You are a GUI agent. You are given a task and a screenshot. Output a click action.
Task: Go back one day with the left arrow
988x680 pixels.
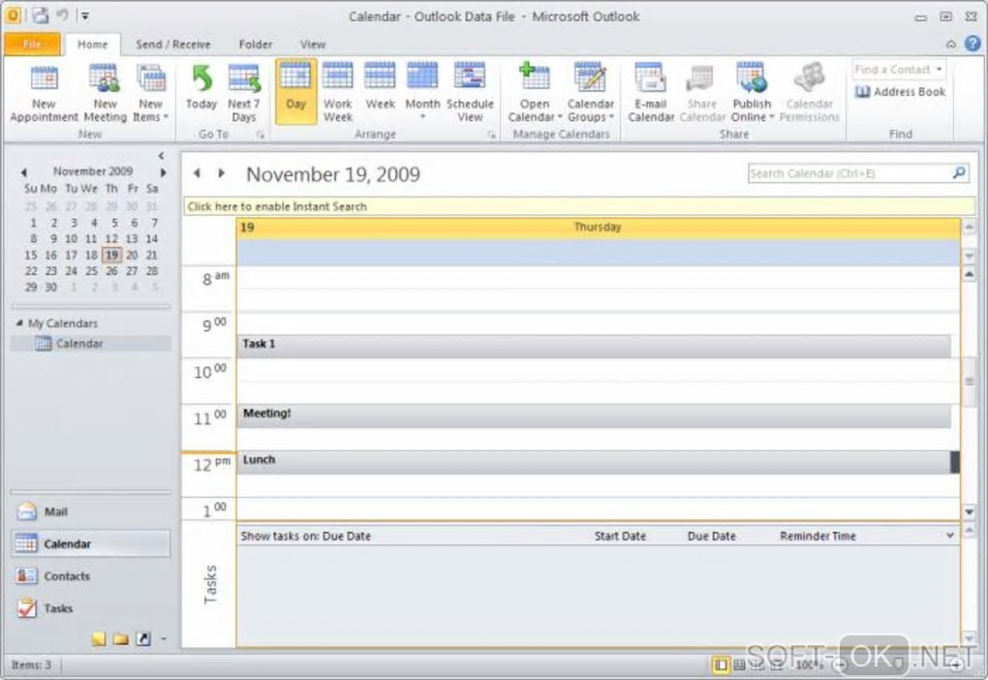[197, 172]
